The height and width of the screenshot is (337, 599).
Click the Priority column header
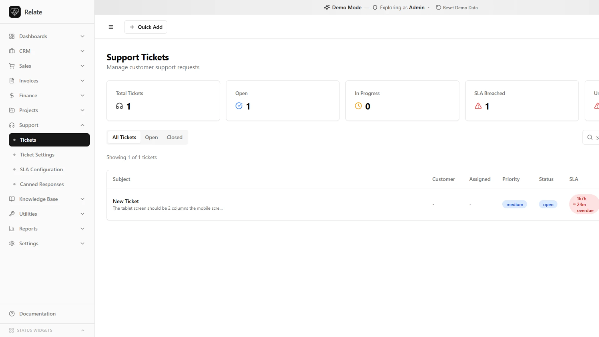(511, 179)
